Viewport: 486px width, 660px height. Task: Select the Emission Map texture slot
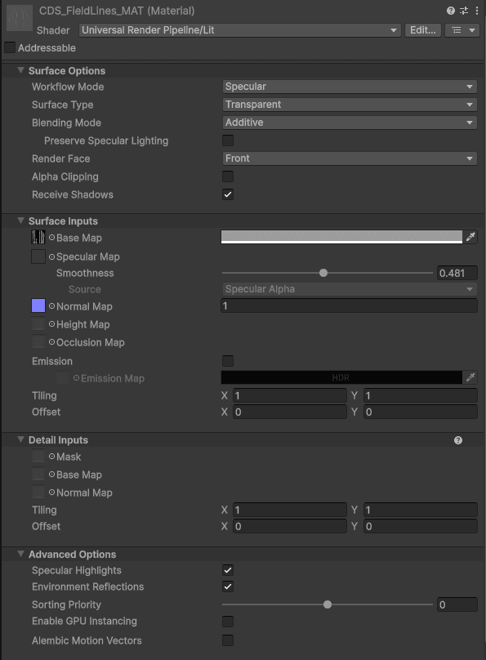(63, 378)
